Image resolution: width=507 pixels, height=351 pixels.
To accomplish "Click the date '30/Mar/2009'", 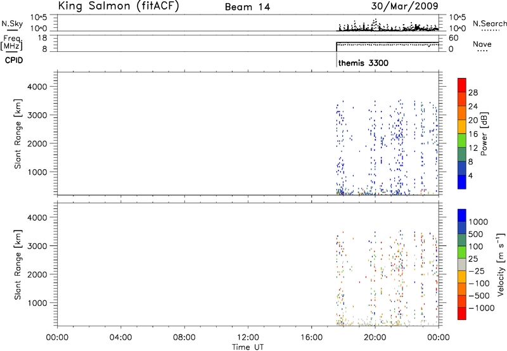I will 405,6.
